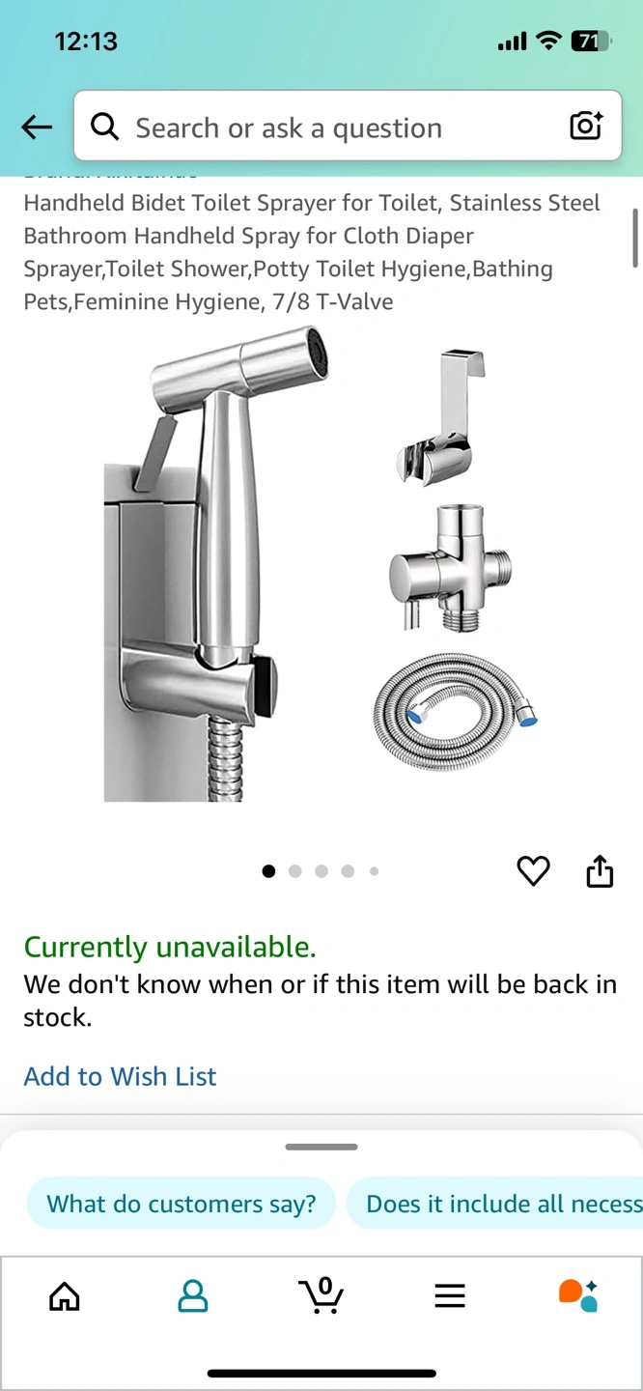
Task: Open camera search icon in search bar
Action: click(x=586, y=126)
